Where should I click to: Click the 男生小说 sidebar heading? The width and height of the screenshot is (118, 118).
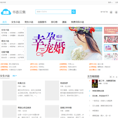click(x=5, y=41)
